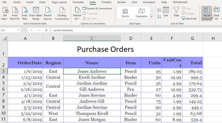
Task: Reapply the filter
Action: point(188,13)
